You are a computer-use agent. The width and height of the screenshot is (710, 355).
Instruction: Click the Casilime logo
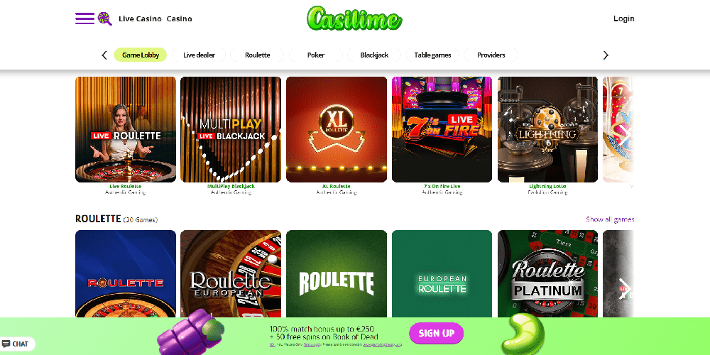pos(354,18)
